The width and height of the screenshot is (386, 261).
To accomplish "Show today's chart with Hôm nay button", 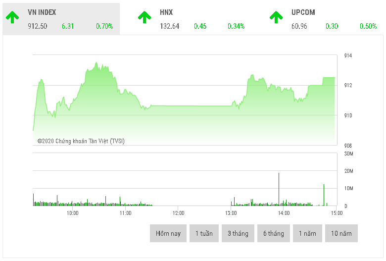I will tap(168, 233).
